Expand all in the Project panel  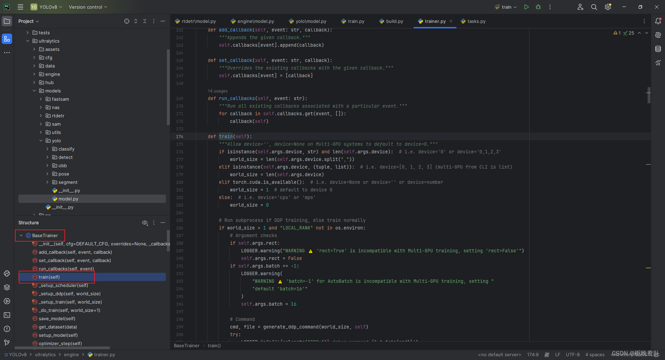(136, 21)
